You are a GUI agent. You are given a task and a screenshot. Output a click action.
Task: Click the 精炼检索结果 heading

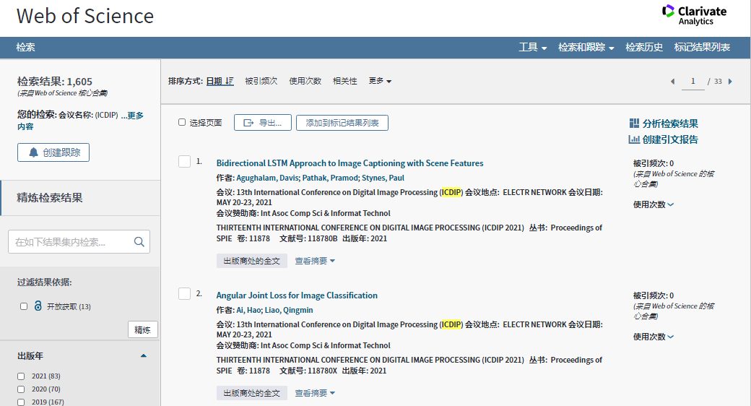[x=50, y=197]
